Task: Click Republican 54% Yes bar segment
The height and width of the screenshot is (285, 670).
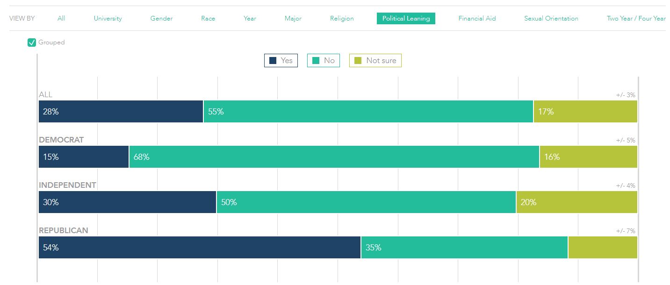Action: (200, 248)
